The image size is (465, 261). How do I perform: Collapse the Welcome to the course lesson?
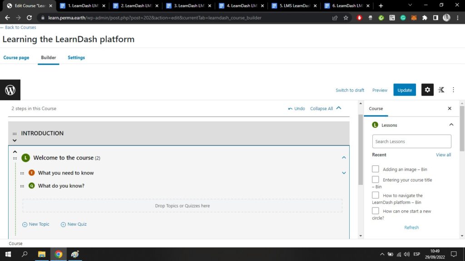(x=344, y=158)
